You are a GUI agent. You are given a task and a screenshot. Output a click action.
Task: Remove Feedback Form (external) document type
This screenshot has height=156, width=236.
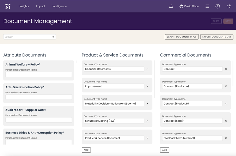click(226, 138)
